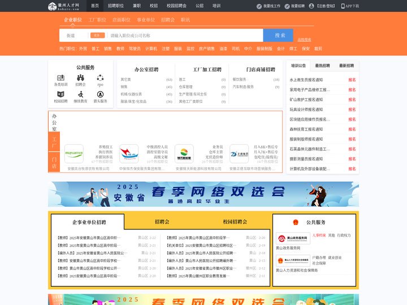Open the rpo icon in 公共服务

100,77
